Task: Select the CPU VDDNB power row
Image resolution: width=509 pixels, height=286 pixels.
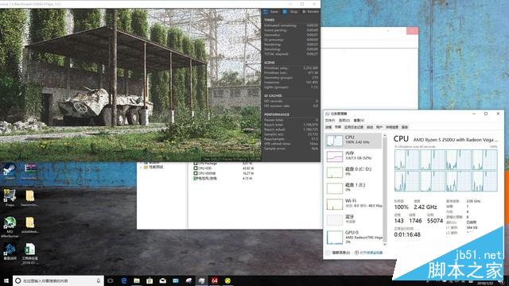Action: 224,173
